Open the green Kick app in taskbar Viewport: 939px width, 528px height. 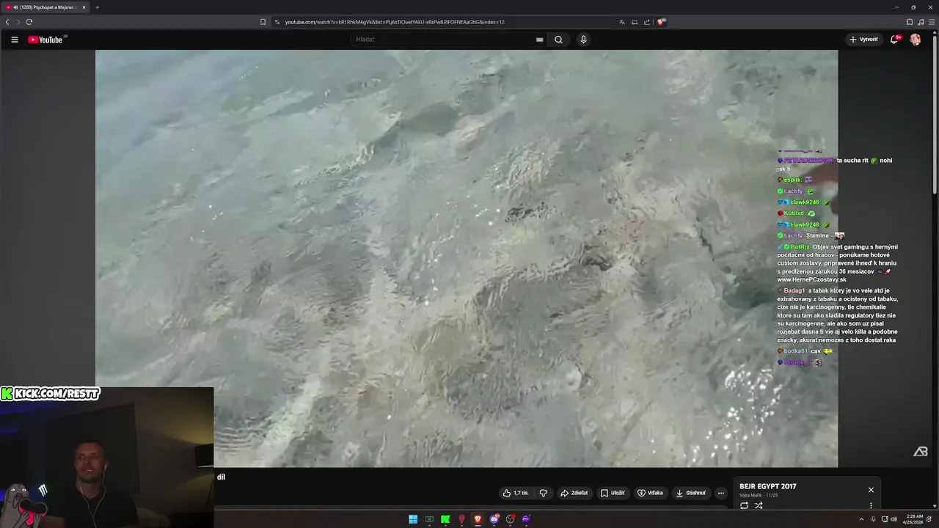(445, 519)
